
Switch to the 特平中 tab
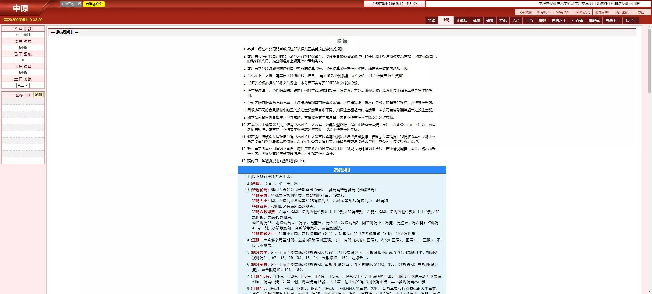[630, 20]
